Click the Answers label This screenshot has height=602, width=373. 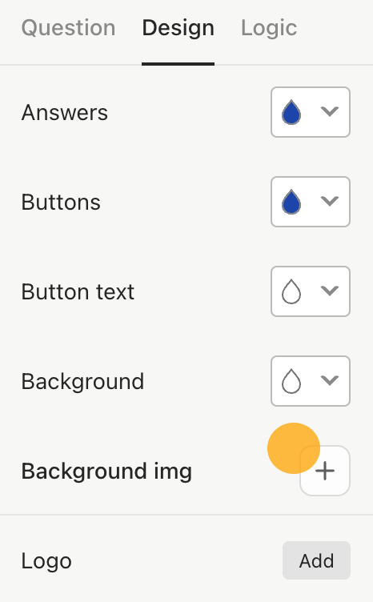(x=65, y=113)
